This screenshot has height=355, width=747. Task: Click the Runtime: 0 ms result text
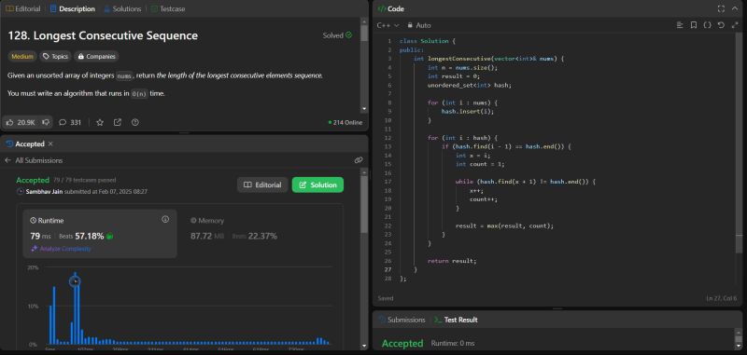click(x=453, y=343)
